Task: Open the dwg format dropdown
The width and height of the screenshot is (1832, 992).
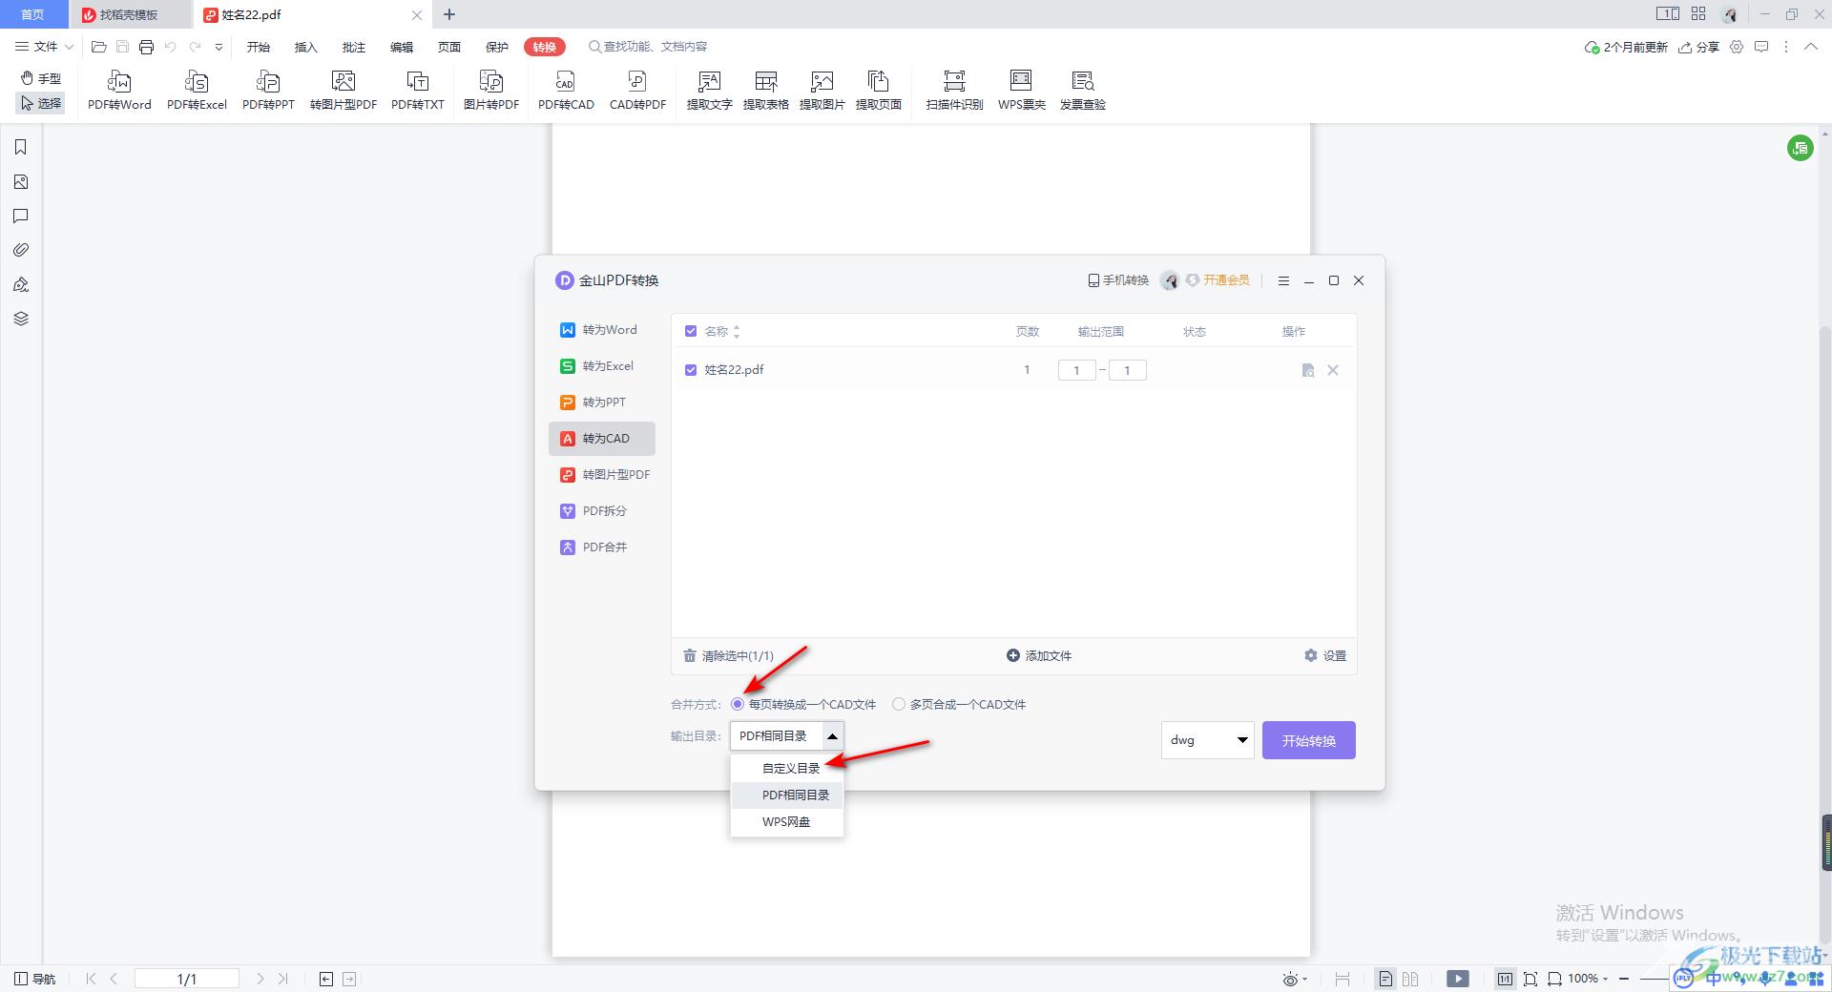Action: point(1207,740)
